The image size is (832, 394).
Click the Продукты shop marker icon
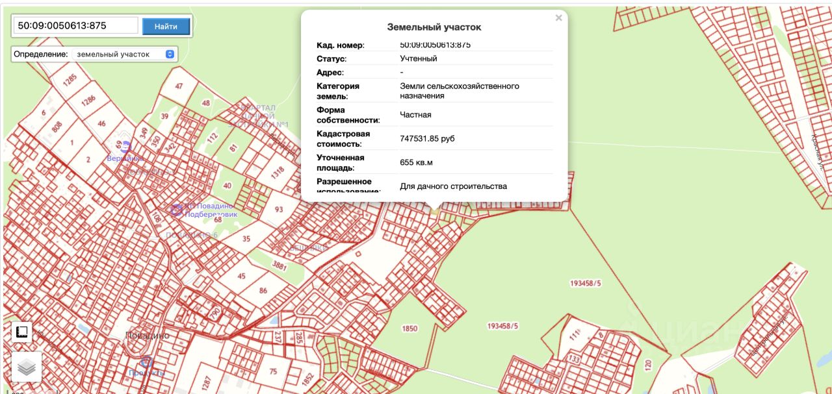pyautogui.click(x=146, y=362)
